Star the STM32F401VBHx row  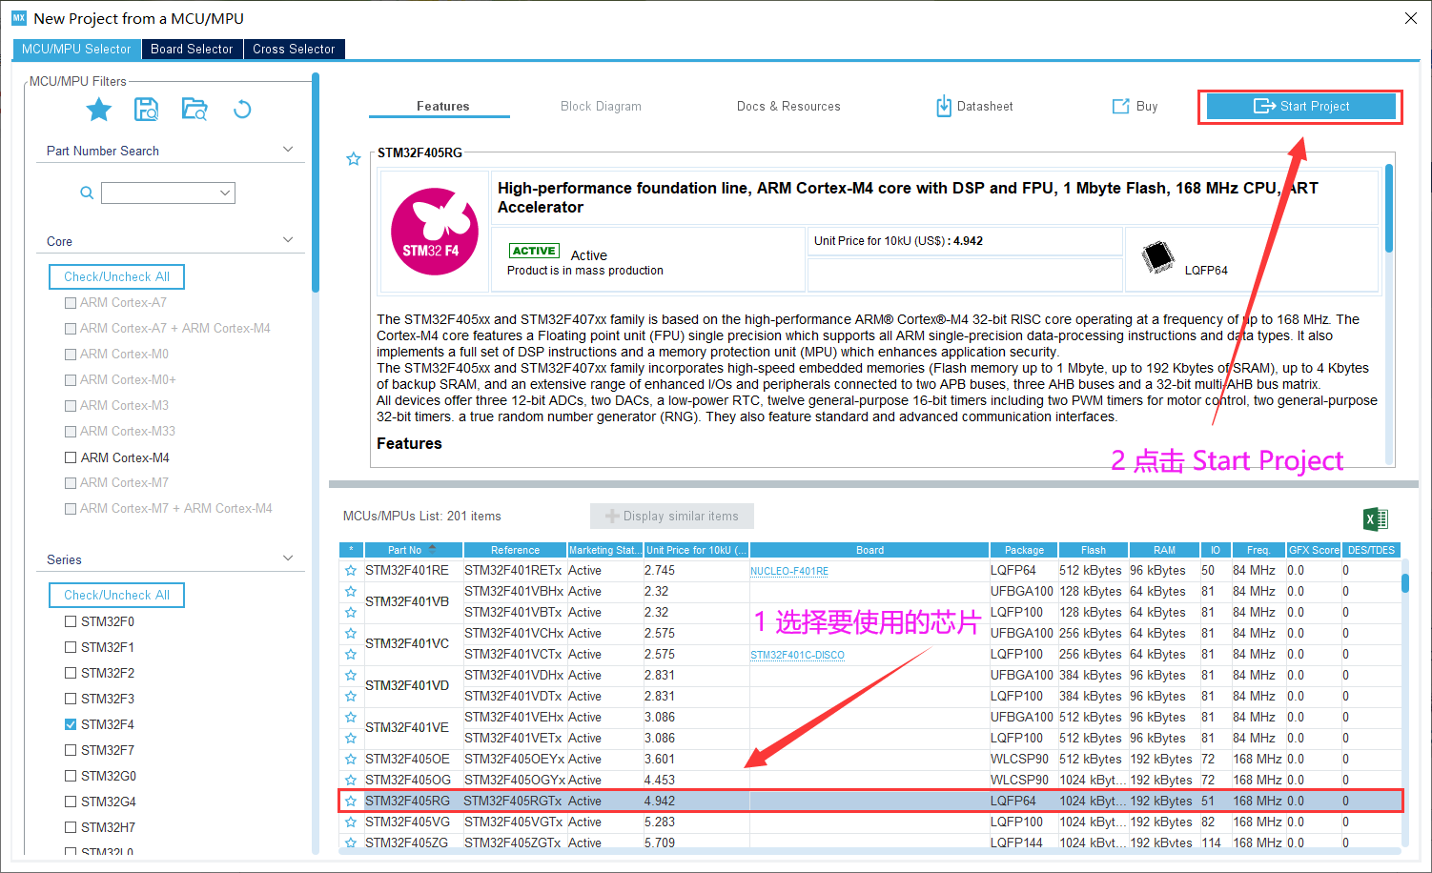point(351,592)
